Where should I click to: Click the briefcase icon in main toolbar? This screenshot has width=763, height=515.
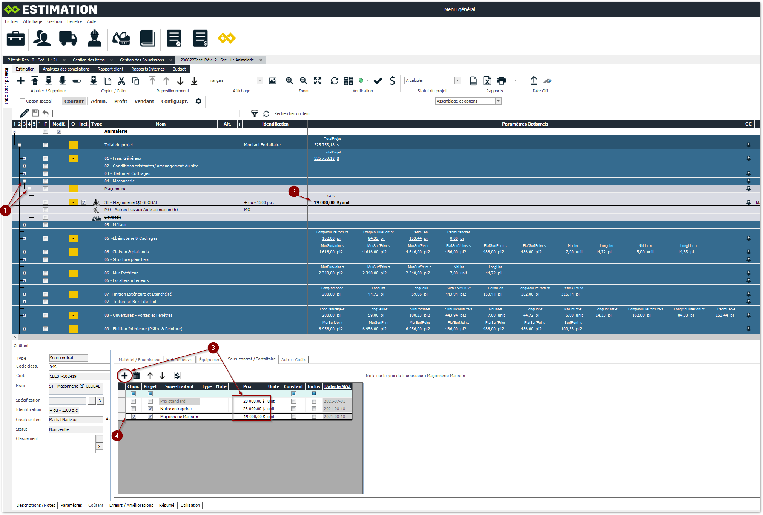click(x=15, y=38)
